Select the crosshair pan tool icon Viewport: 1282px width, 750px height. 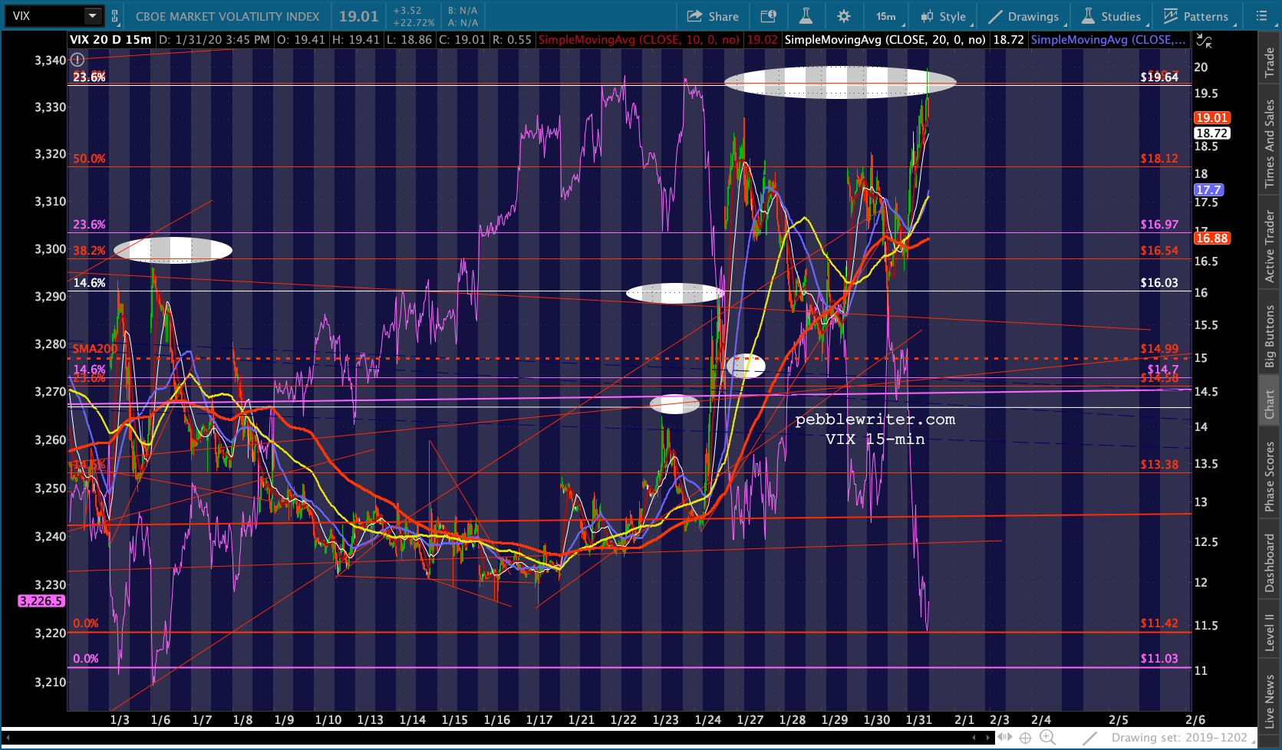point(1025,738)
